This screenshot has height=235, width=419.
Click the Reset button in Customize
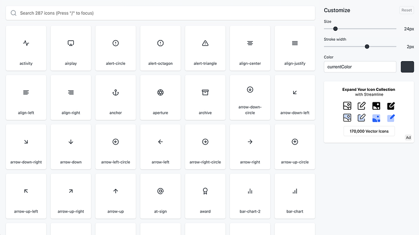coord(406,10)
